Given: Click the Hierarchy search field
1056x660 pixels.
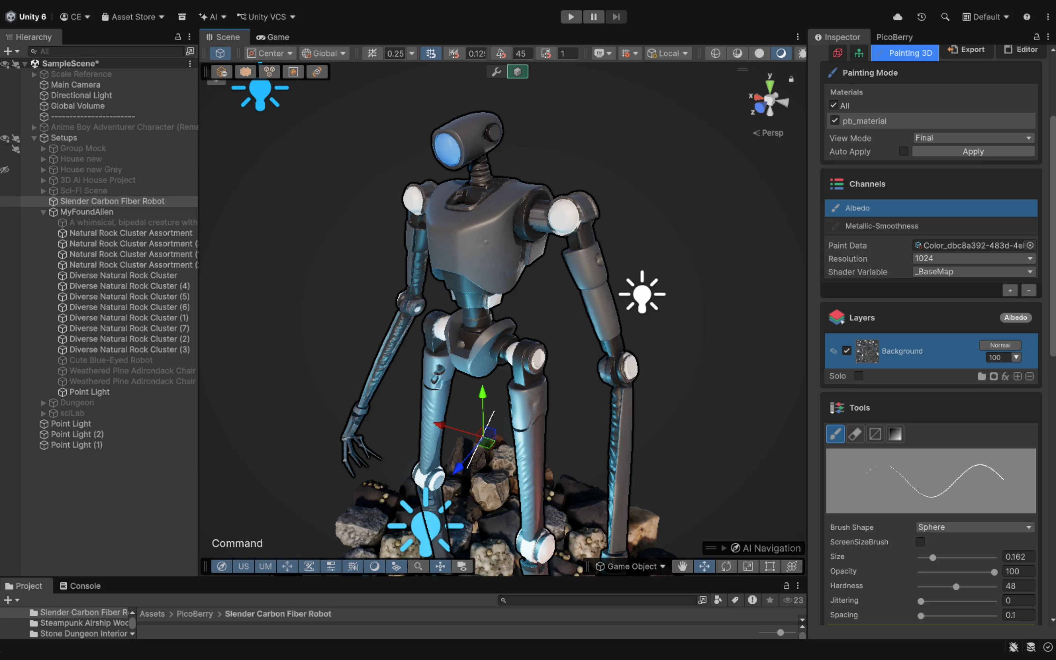Looking at the screenshot, I should [106, 51].
